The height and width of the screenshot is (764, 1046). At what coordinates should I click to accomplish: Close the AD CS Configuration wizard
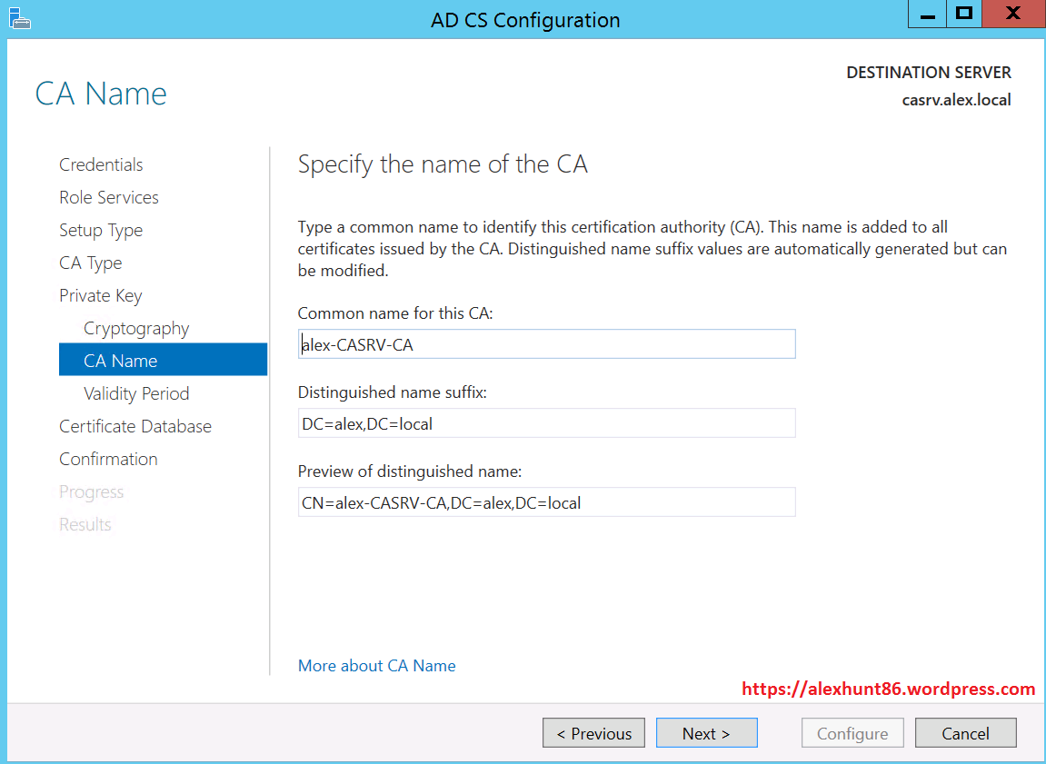click(1012, 15)
